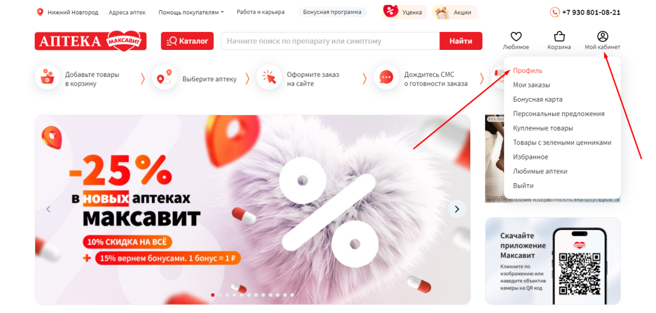Select the first carousel dot indicator
This screenshot has height=313, width=656.
[213, 295]
